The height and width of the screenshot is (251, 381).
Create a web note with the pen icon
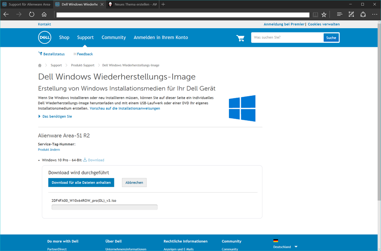click(351, 14)
